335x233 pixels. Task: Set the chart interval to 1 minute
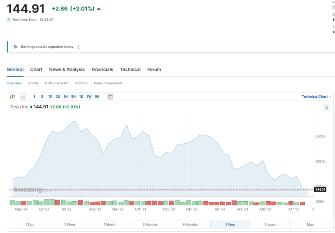click(34, 96)
